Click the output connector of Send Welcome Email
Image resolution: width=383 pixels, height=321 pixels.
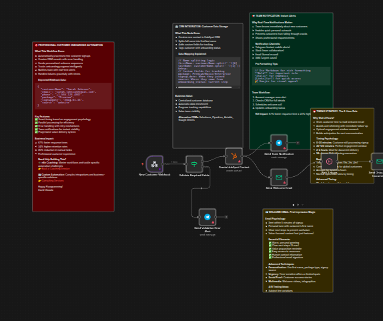click(x=287, y=177)
